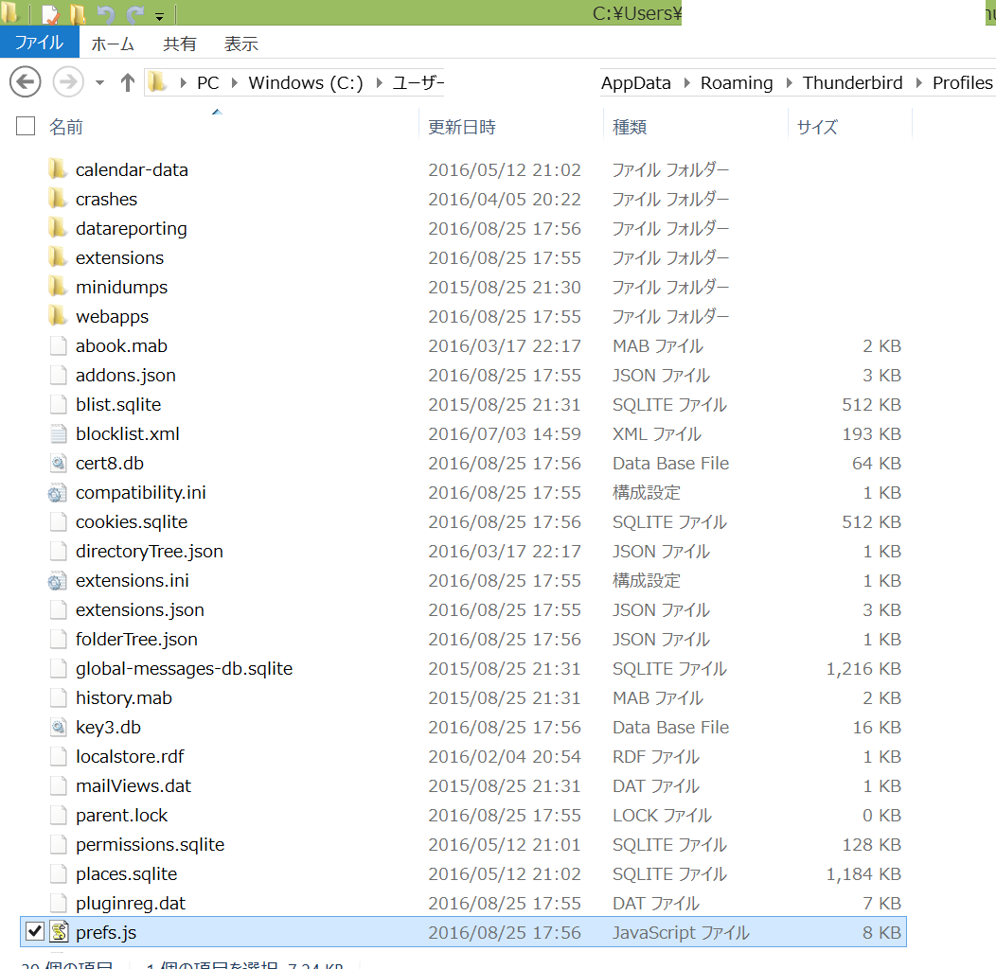Open the recent locations dropdown arrow
Screen dimensions: 996x969
(x=100, y=83)
